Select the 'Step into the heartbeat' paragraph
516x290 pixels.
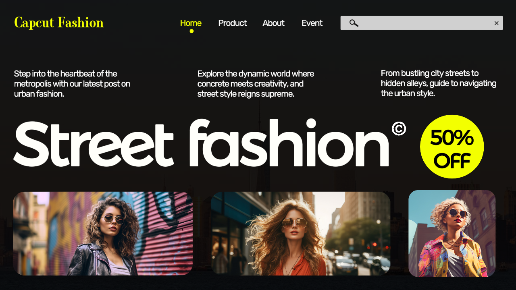click(x=73, y=84)
